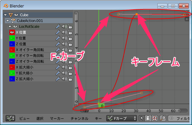Viewport: 192px width, 125px height.
Task: Click the editor type graph icon selector
Action: (x=10, y=118)
